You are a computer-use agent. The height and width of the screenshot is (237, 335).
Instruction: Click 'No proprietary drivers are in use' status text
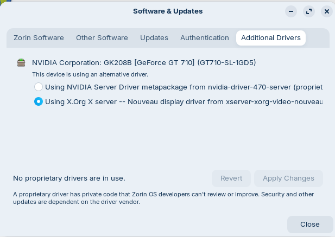pos(69,178)
